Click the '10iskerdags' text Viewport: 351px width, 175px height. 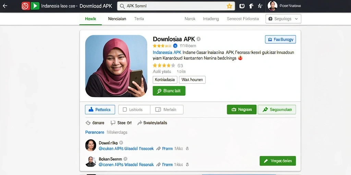click(x=117, y=132)
